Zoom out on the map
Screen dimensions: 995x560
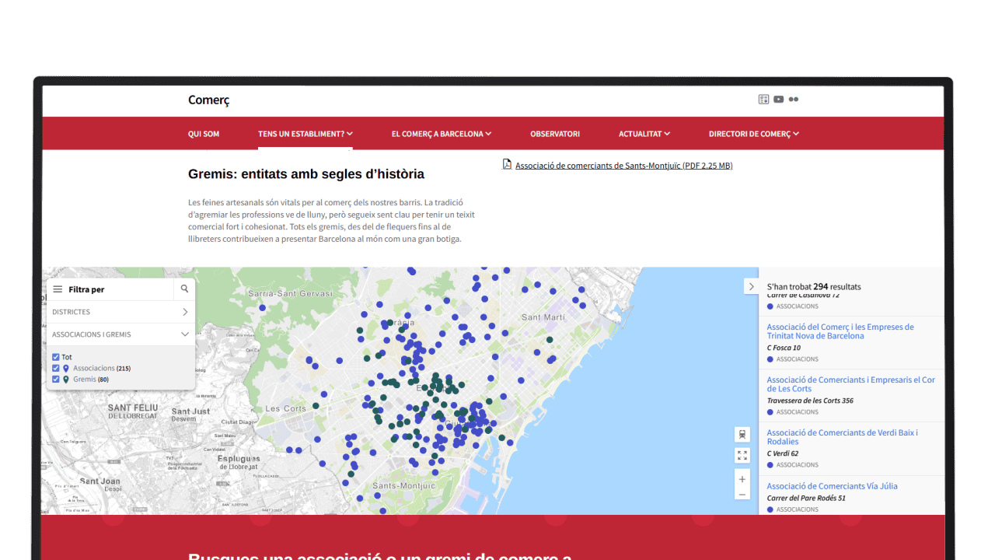[742, 495]
